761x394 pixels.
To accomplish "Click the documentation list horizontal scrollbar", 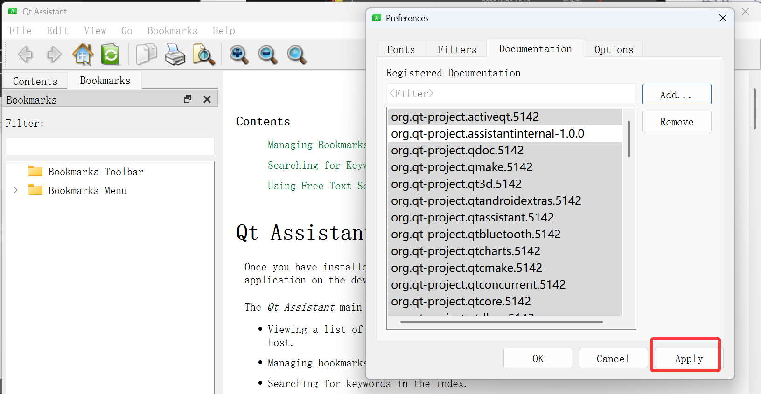I will 501,322.
